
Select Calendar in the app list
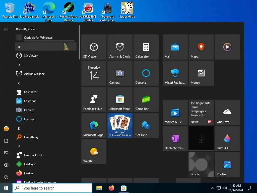[x=46, y=101]
